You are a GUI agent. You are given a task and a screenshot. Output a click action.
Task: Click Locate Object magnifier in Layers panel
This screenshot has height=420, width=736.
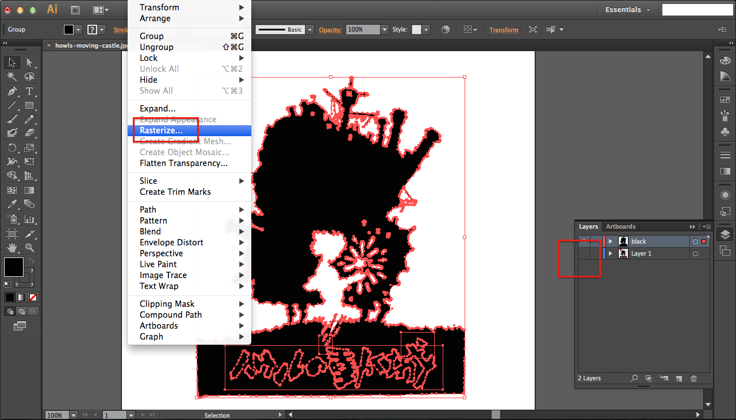[634, 378]
